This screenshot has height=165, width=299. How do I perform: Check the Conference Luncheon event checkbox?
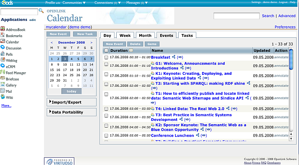coord(106,136)
